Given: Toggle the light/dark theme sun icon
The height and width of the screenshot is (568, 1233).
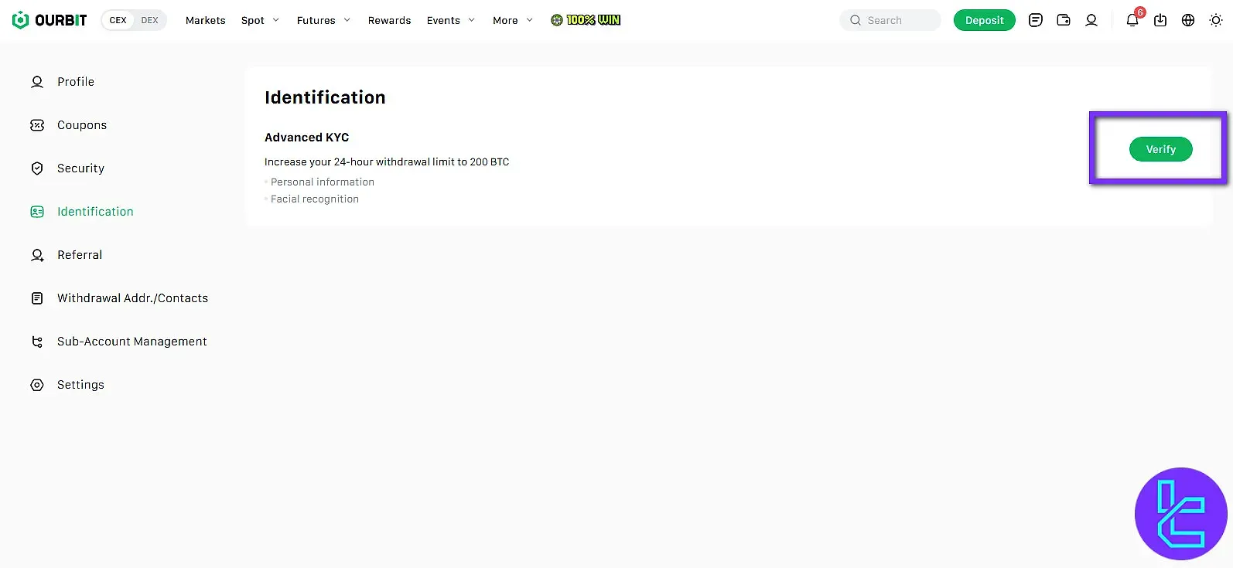Looking at the screenshot, I should [1216, 20].
